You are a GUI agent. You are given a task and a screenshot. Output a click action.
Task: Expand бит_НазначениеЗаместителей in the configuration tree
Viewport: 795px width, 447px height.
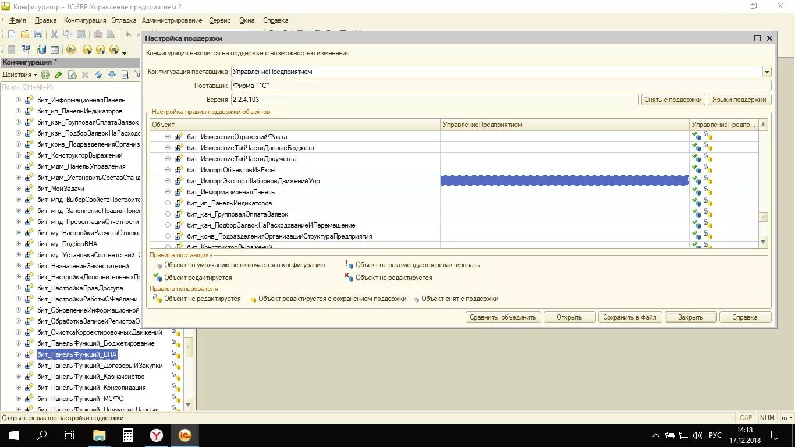tap(18, 266)
